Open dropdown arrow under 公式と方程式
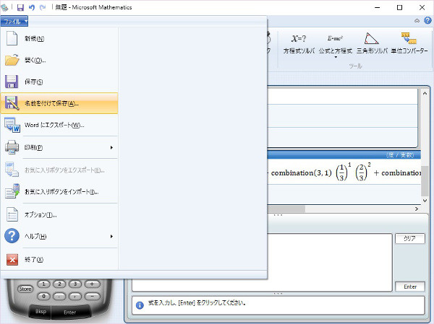 (x=336, y=57)
